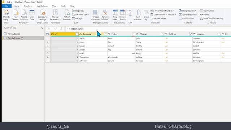The width and height of the screenshot is (231, 130).
Task: Open the Append Queries dropdown
Action: (x=188, y=14)
